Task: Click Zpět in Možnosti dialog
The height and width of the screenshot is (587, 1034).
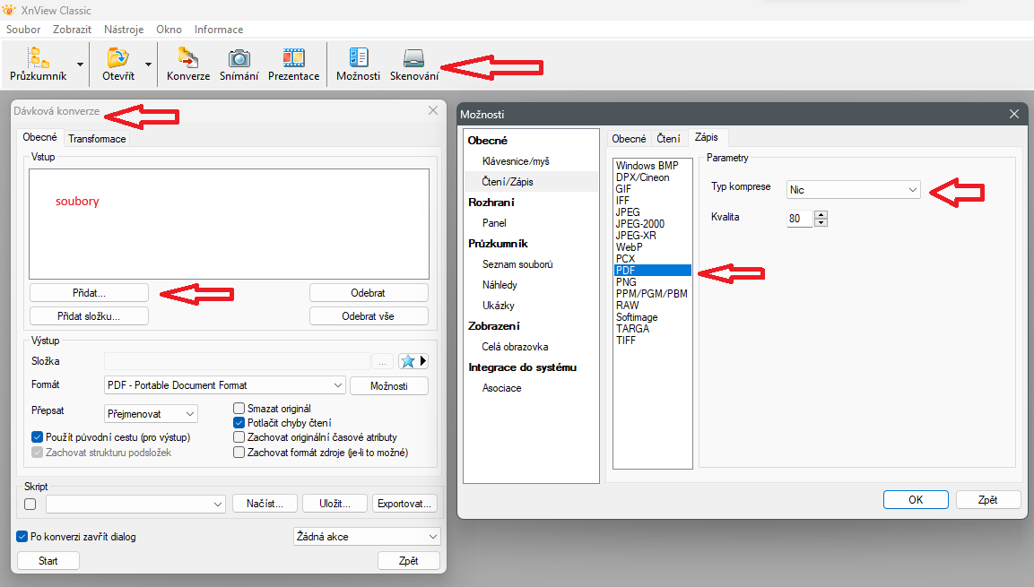Action: point(988,499)
